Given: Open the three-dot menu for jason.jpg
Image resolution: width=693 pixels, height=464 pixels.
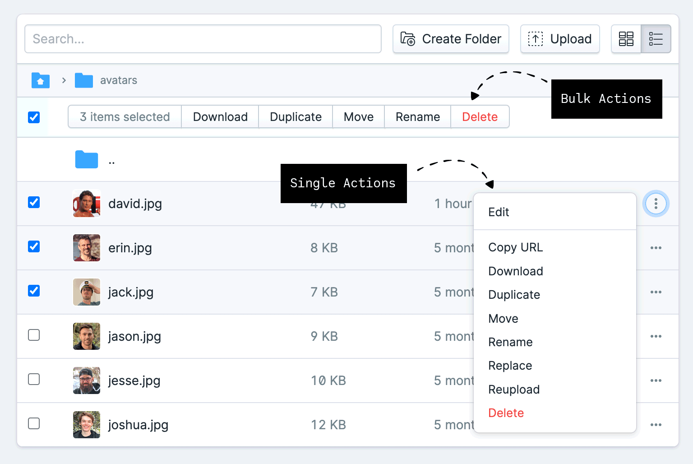Looking at the screenshot, I should pyautogui.click(x=656, y=336).
